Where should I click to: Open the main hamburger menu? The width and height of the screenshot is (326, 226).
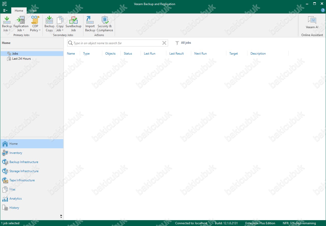coord(5,11)
